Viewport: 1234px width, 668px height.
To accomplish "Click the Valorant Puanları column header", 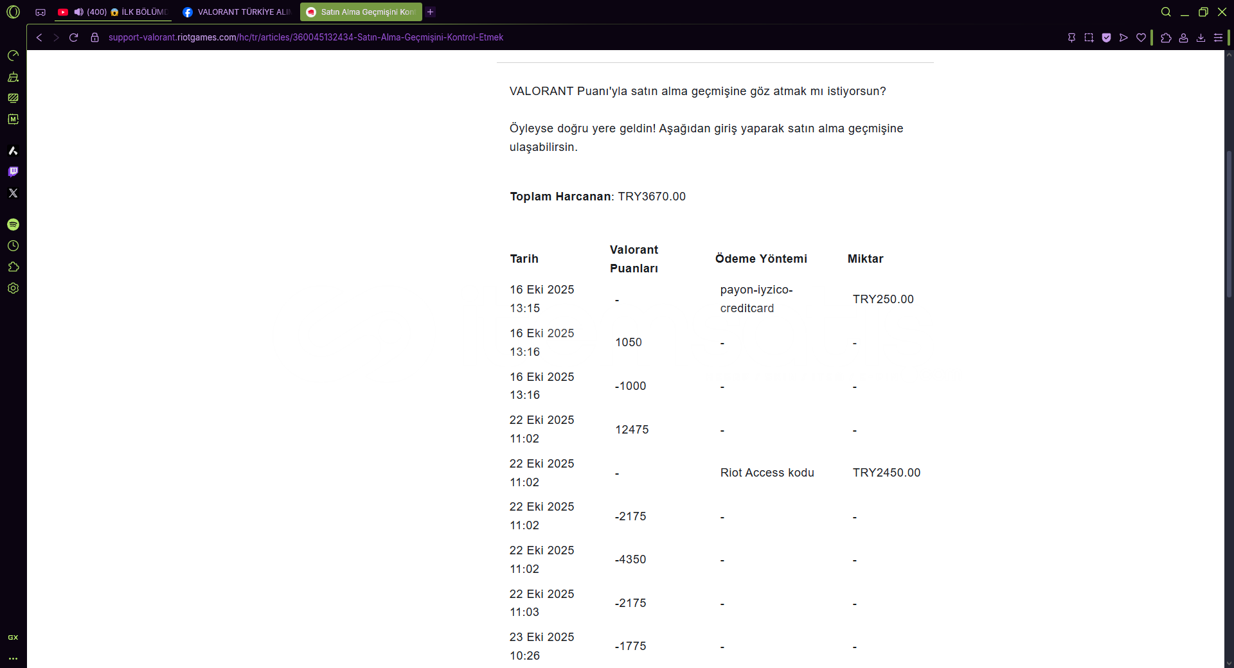I will pos(634,259).
